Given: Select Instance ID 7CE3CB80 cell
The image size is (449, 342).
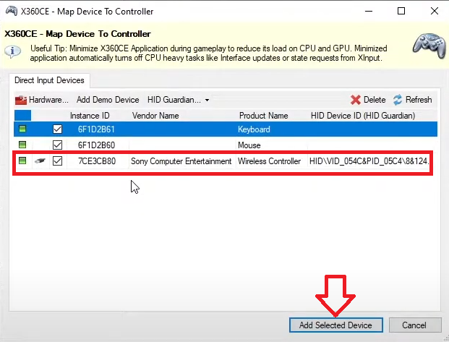Looking at the screenshot, I should tap(97, 161).
